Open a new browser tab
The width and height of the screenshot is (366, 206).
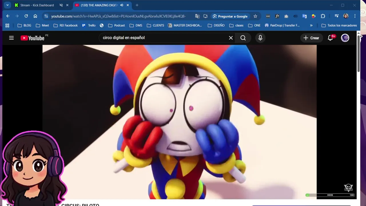[x=137, y=5]
